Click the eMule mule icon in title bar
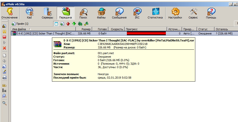This screenshot has height=122, width=238. click(3, 4)
